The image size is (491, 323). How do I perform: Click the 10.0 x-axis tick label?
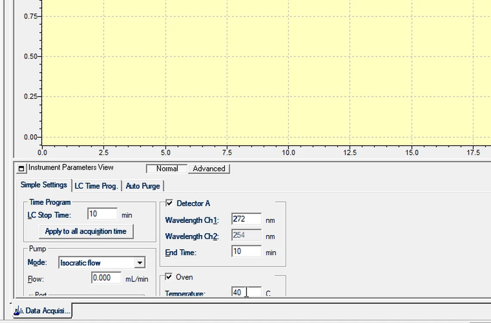click(x=289, y=153)
